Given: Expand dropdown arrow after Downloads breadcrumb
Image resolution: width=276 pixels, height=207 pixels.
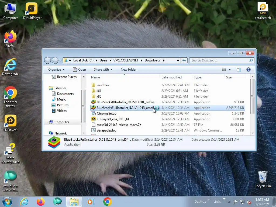Looking at the screenshot, I should [x=164, y=60].
